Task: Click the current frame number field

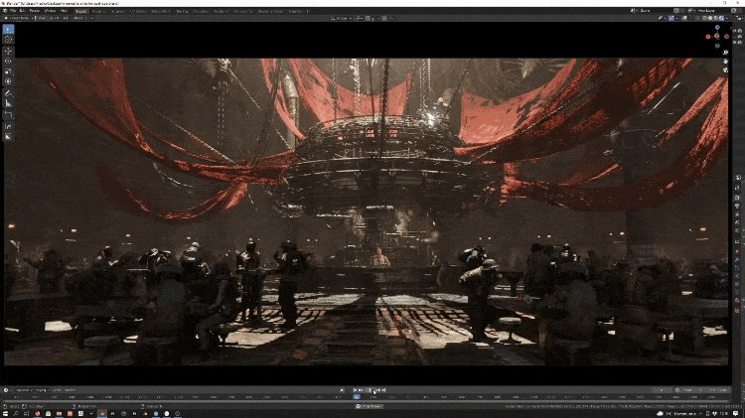Action: (662, 390)
